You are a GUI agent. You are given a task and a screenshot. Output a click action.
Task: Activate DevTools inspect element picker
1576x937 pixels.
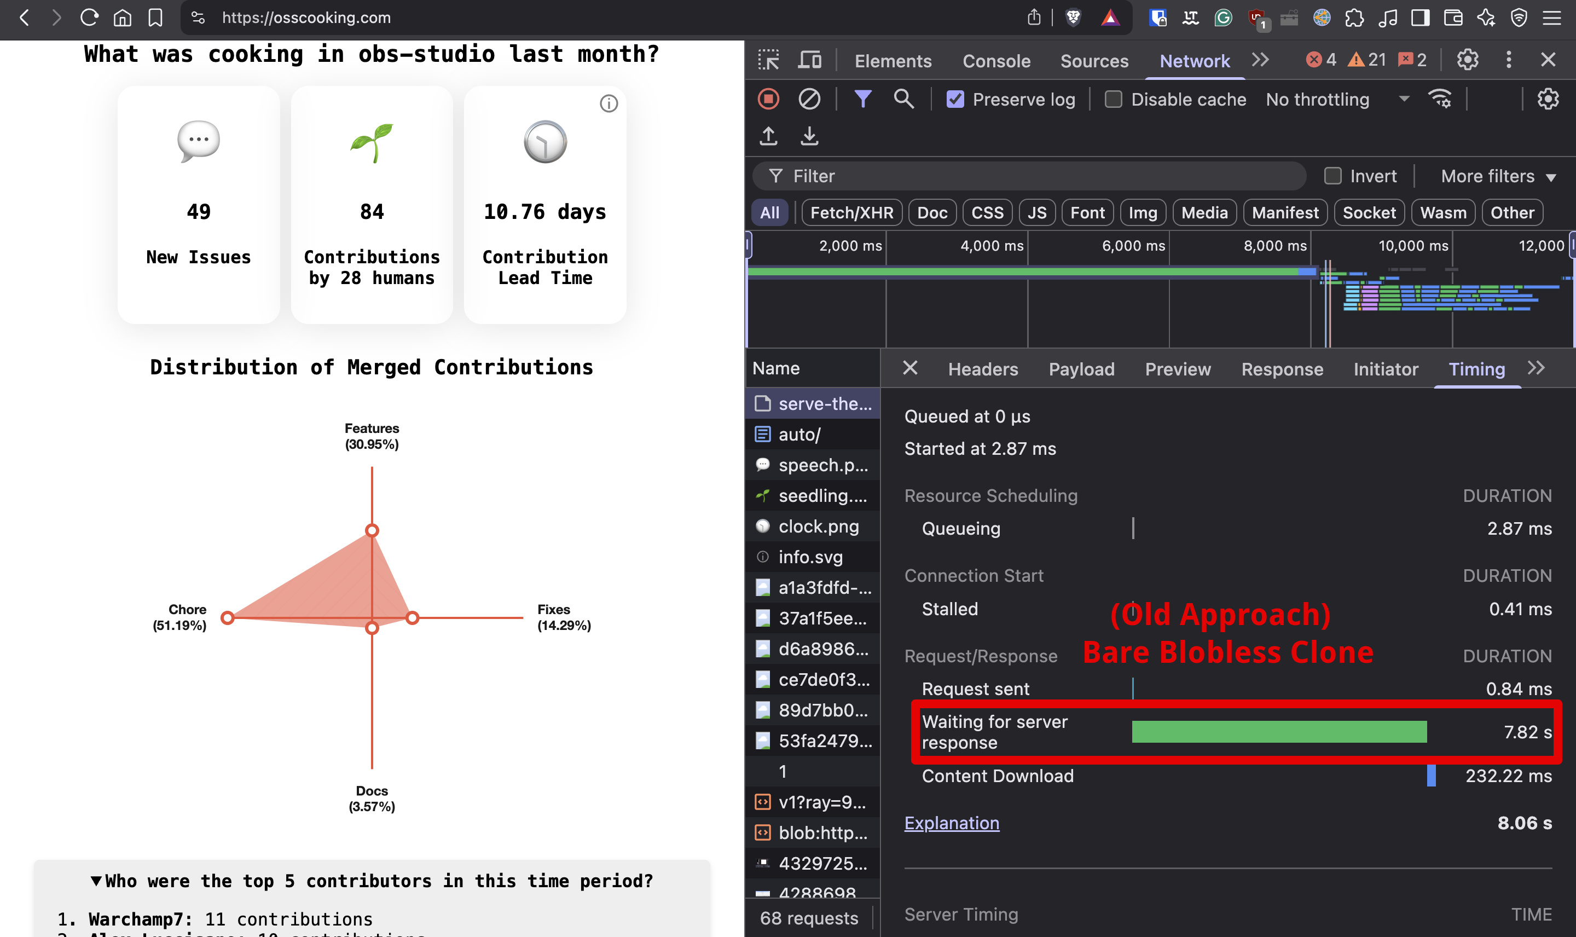point(768,60)
